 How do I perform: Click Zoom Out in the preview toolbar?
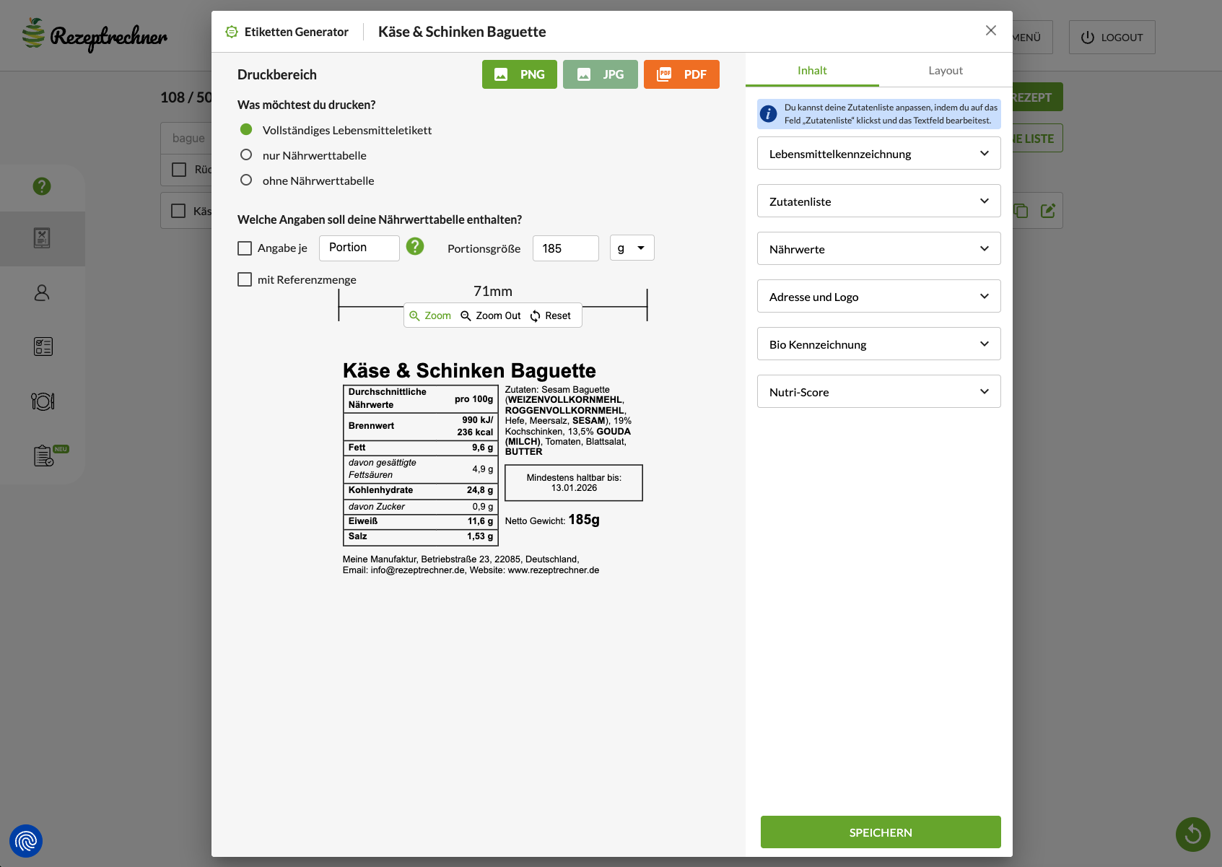click(x=491, y=315)
